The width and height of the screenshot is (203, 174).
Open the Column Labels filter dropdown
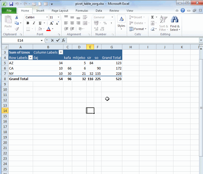(61, 52)
